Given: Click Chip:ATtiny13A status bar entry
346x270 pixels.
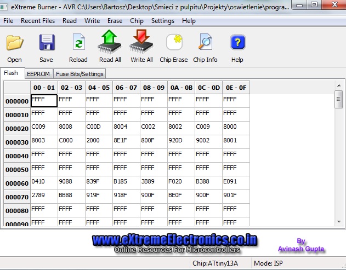Looking at the screenshot, I should [215, 263].
